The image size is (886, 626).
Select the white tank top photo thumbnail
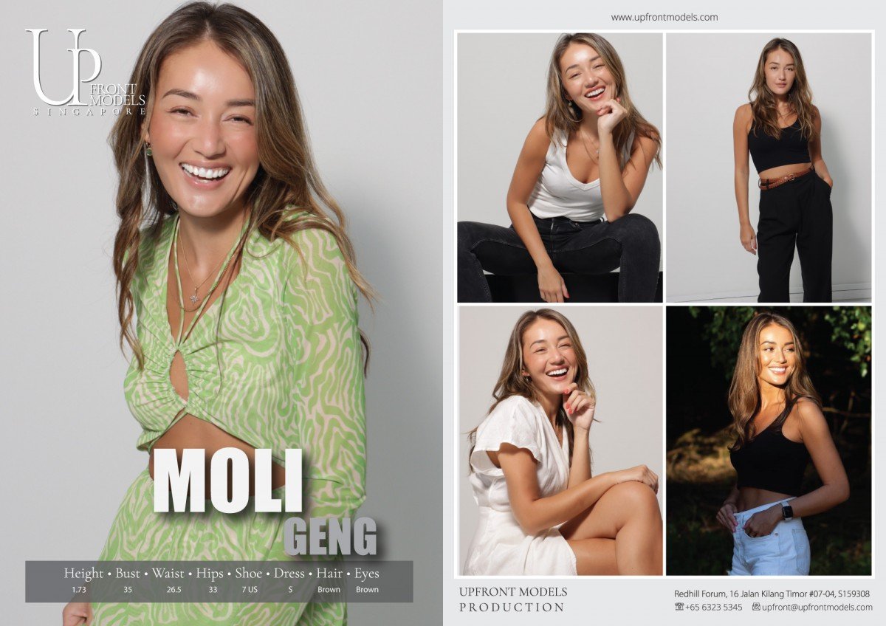point(560,168)
